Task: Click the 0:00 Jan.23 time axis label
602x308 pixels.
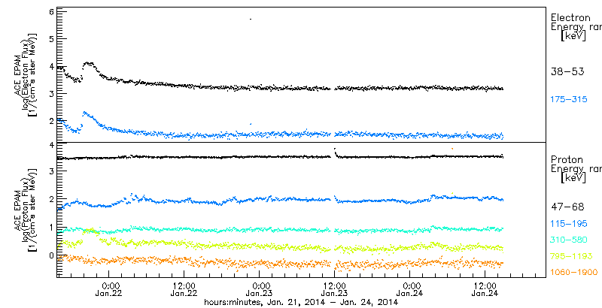Action: coord(260,289)
